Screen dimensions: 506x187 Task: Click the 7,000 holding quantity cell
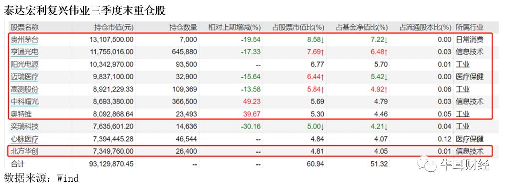tap(188, 40)
